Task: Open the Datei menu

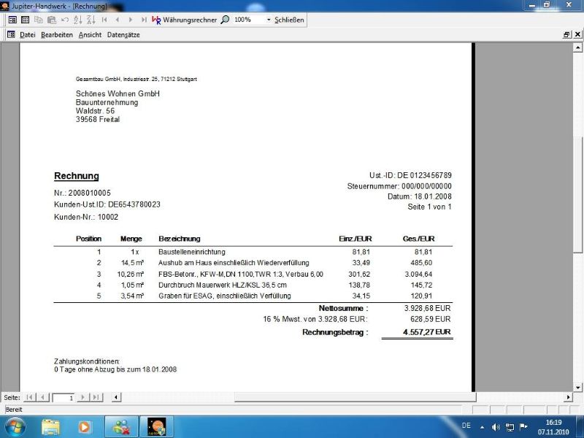Action: 28,34
